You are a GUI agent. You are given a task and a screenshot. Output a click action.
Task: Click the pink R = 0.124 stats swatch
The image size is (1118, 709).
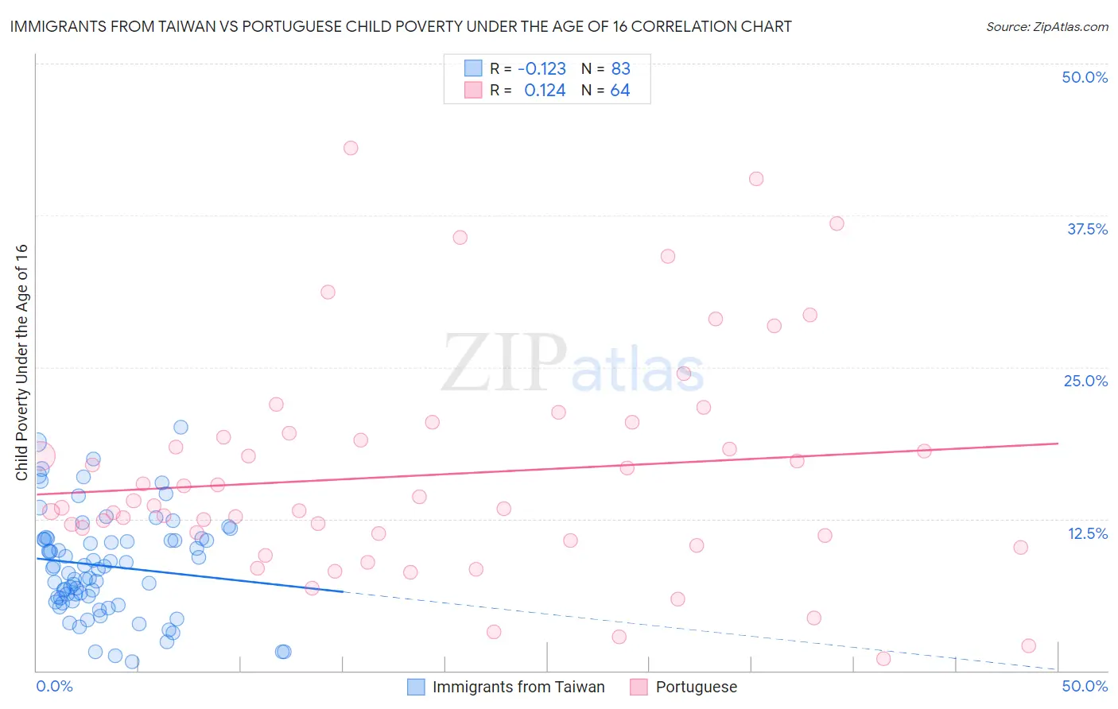coord(473,91)
